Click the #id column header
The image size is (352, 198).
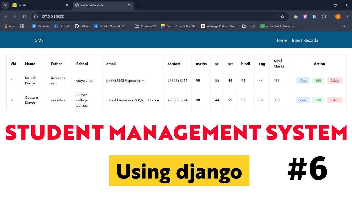(13, 64)
